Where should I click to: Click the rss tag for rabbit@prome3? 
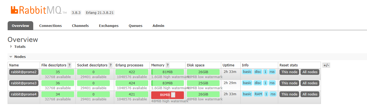[272, 83]
